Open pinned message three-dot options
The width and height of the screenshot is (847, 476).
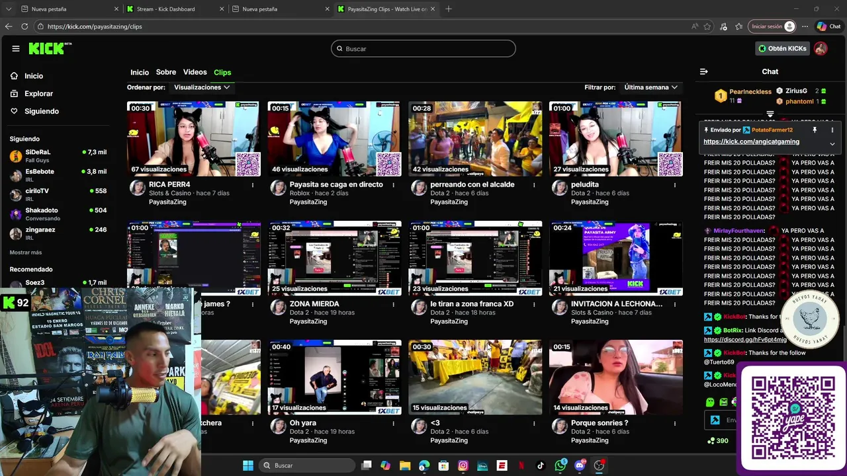coord(832,130)
